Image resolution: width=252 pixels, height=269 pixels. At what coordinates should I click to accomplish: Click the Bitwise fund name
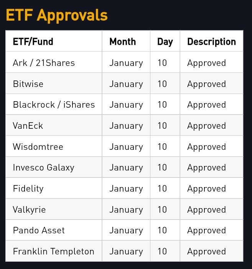[28, 84]
